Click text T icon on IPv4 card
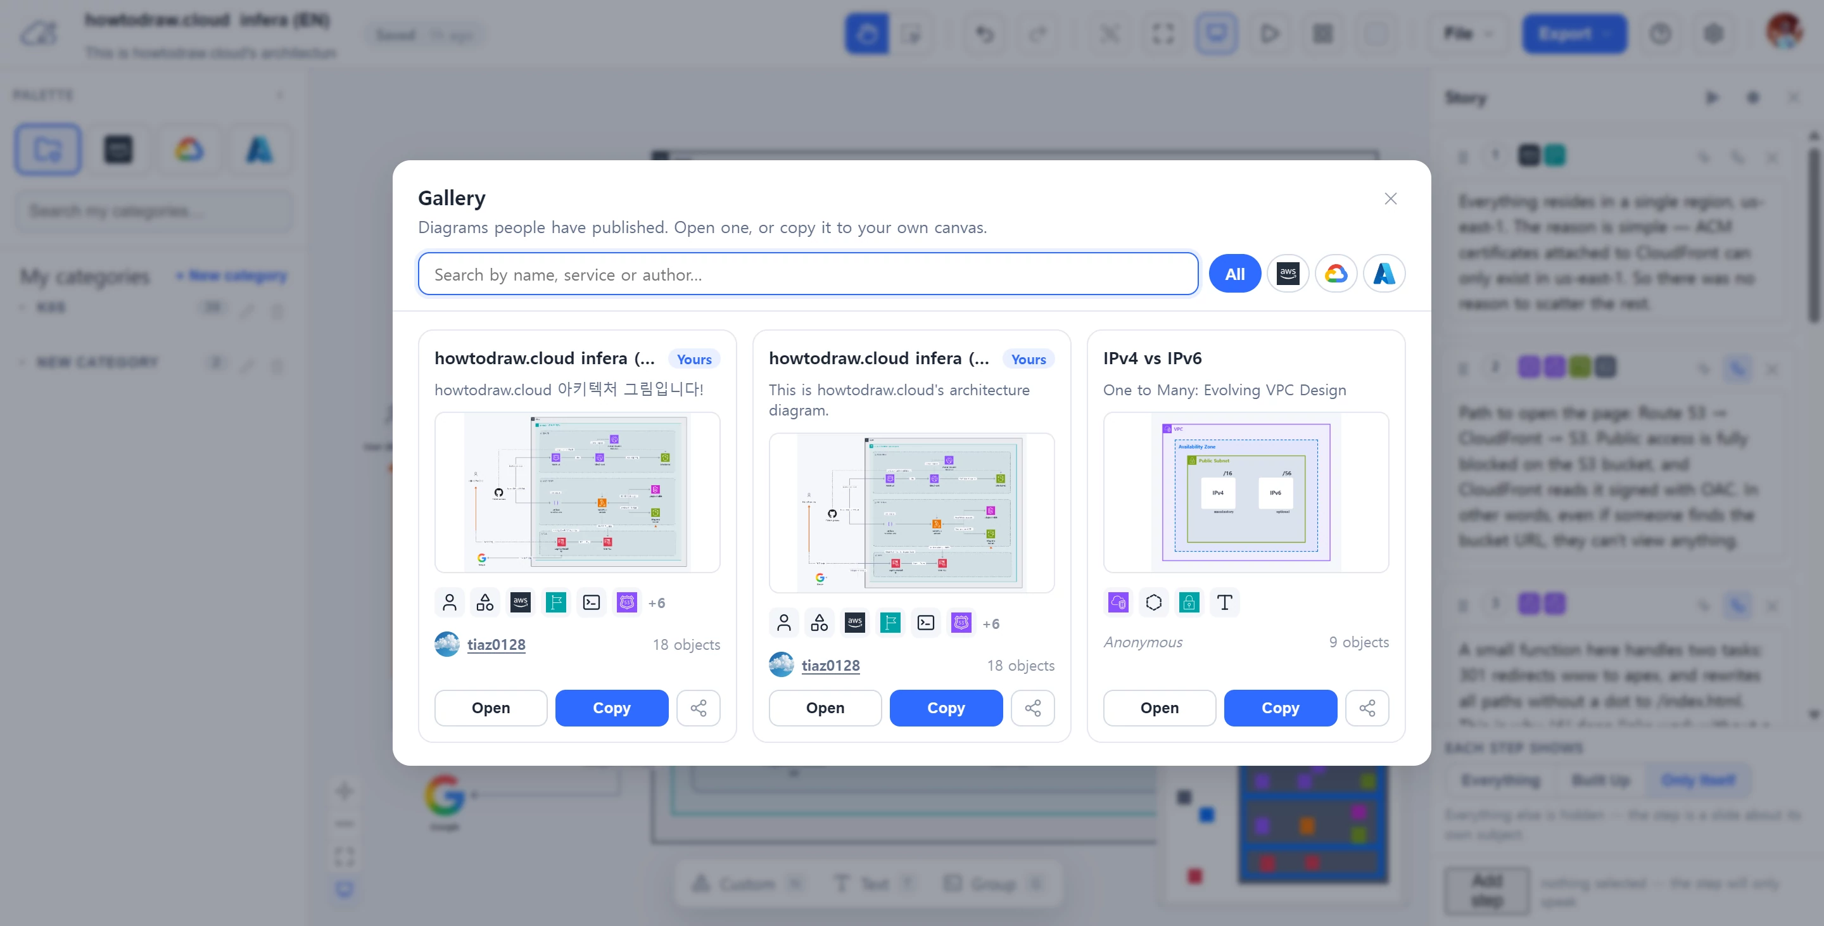This screenshot has width=1824, height=926. (x=1224, y=602)
